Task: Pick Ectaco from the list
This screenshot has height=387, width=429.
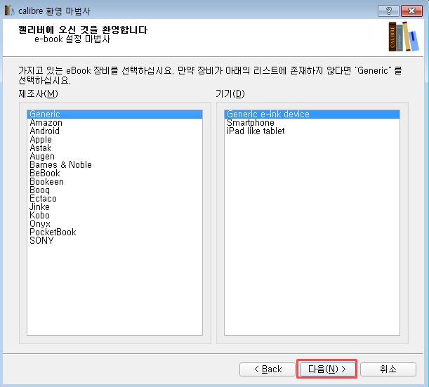Action: tap(114, 199)
